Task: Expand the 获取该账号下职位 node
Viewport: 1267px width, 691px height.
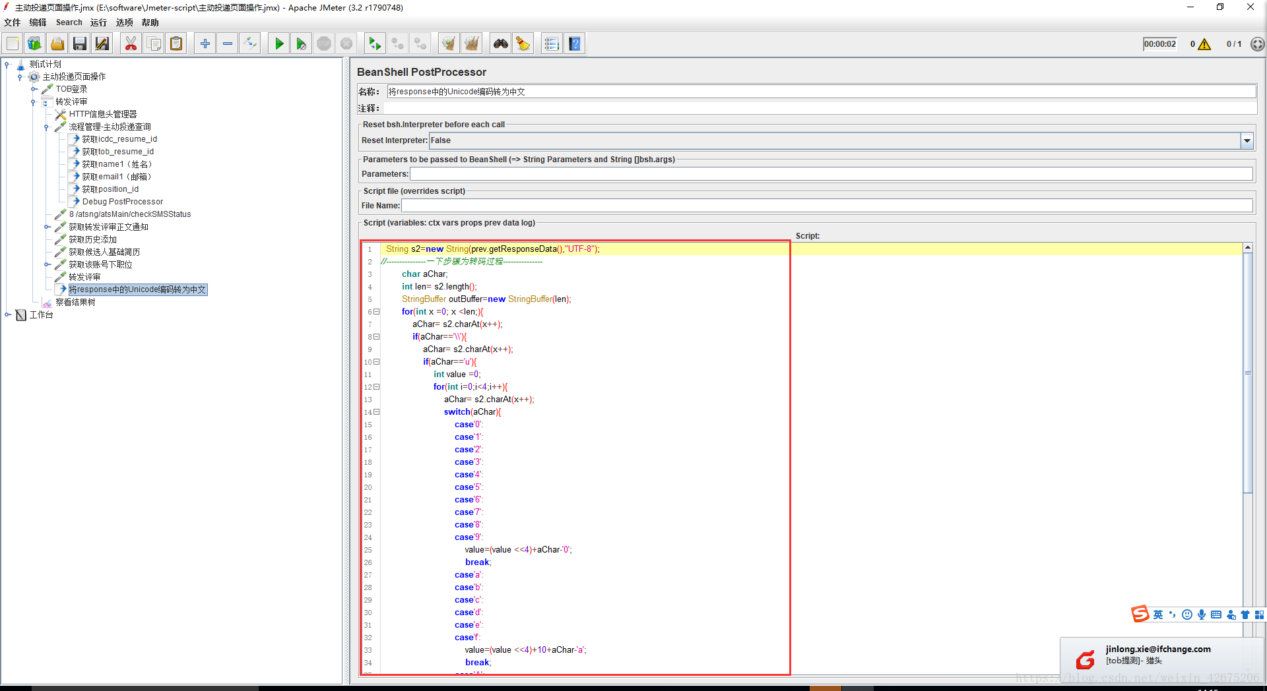Action: [47, 264]
